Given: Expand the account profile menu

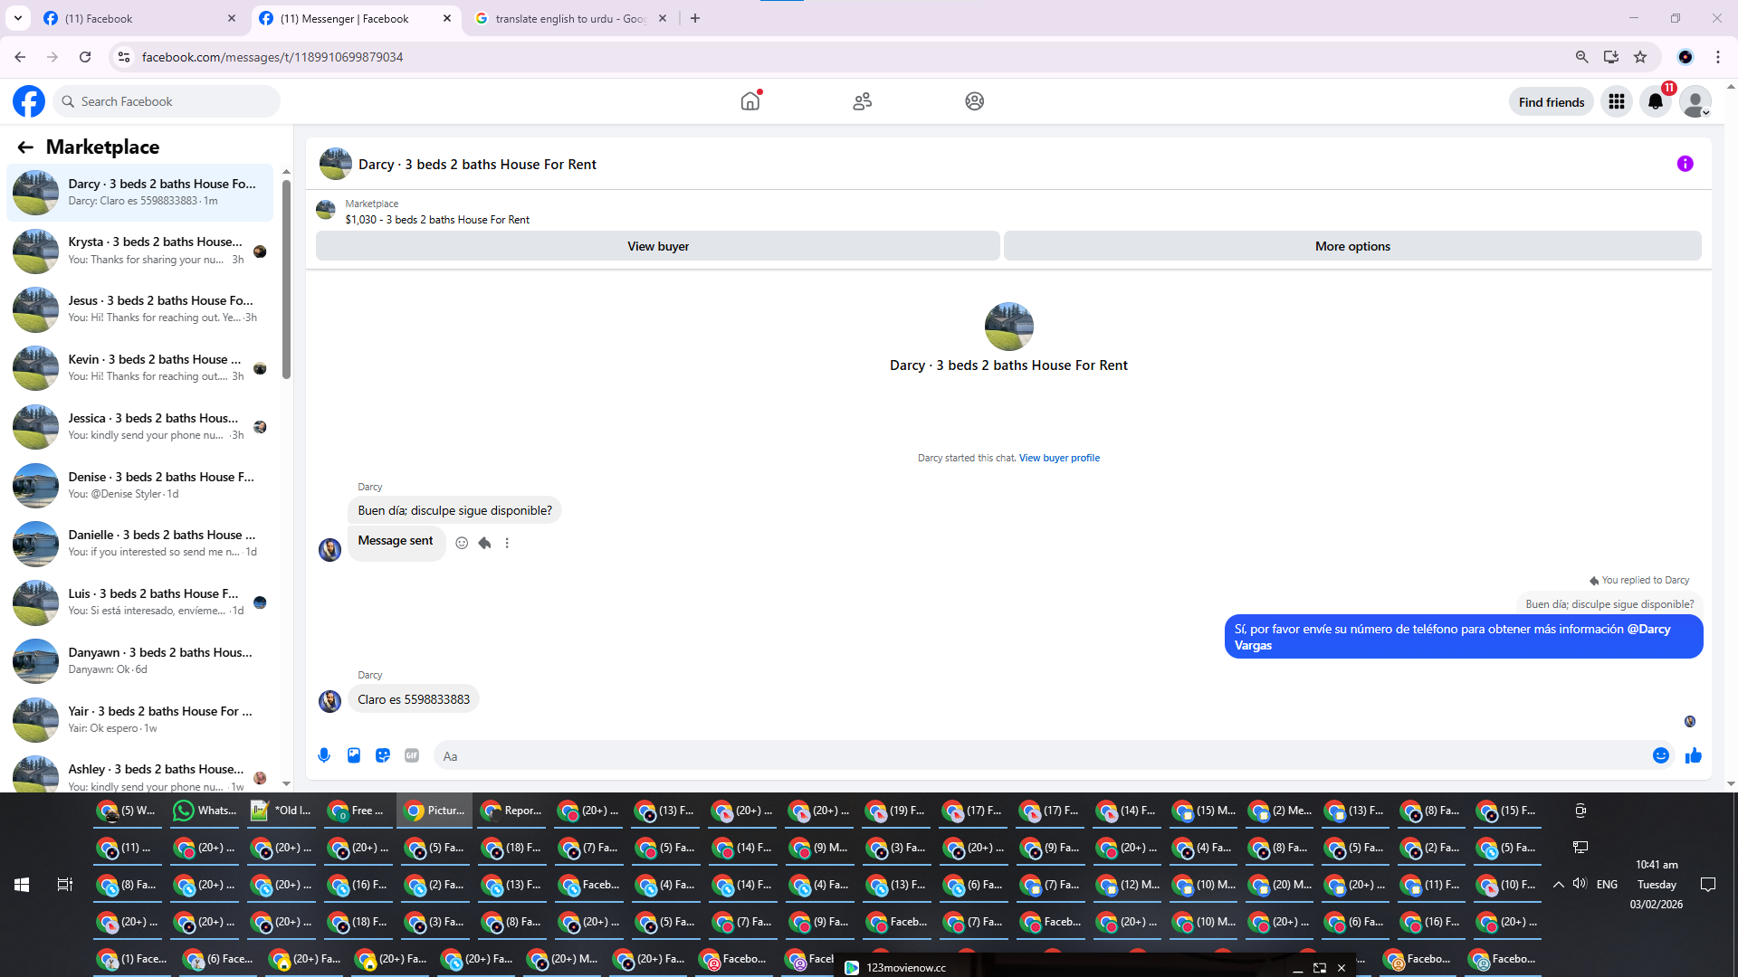Looking at the screenshot, I should click(x=1695, y=102).
